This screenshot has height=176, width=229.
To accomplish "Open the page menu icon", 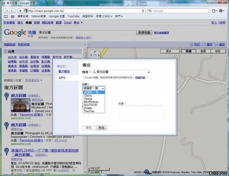I will tap(215, 11).
